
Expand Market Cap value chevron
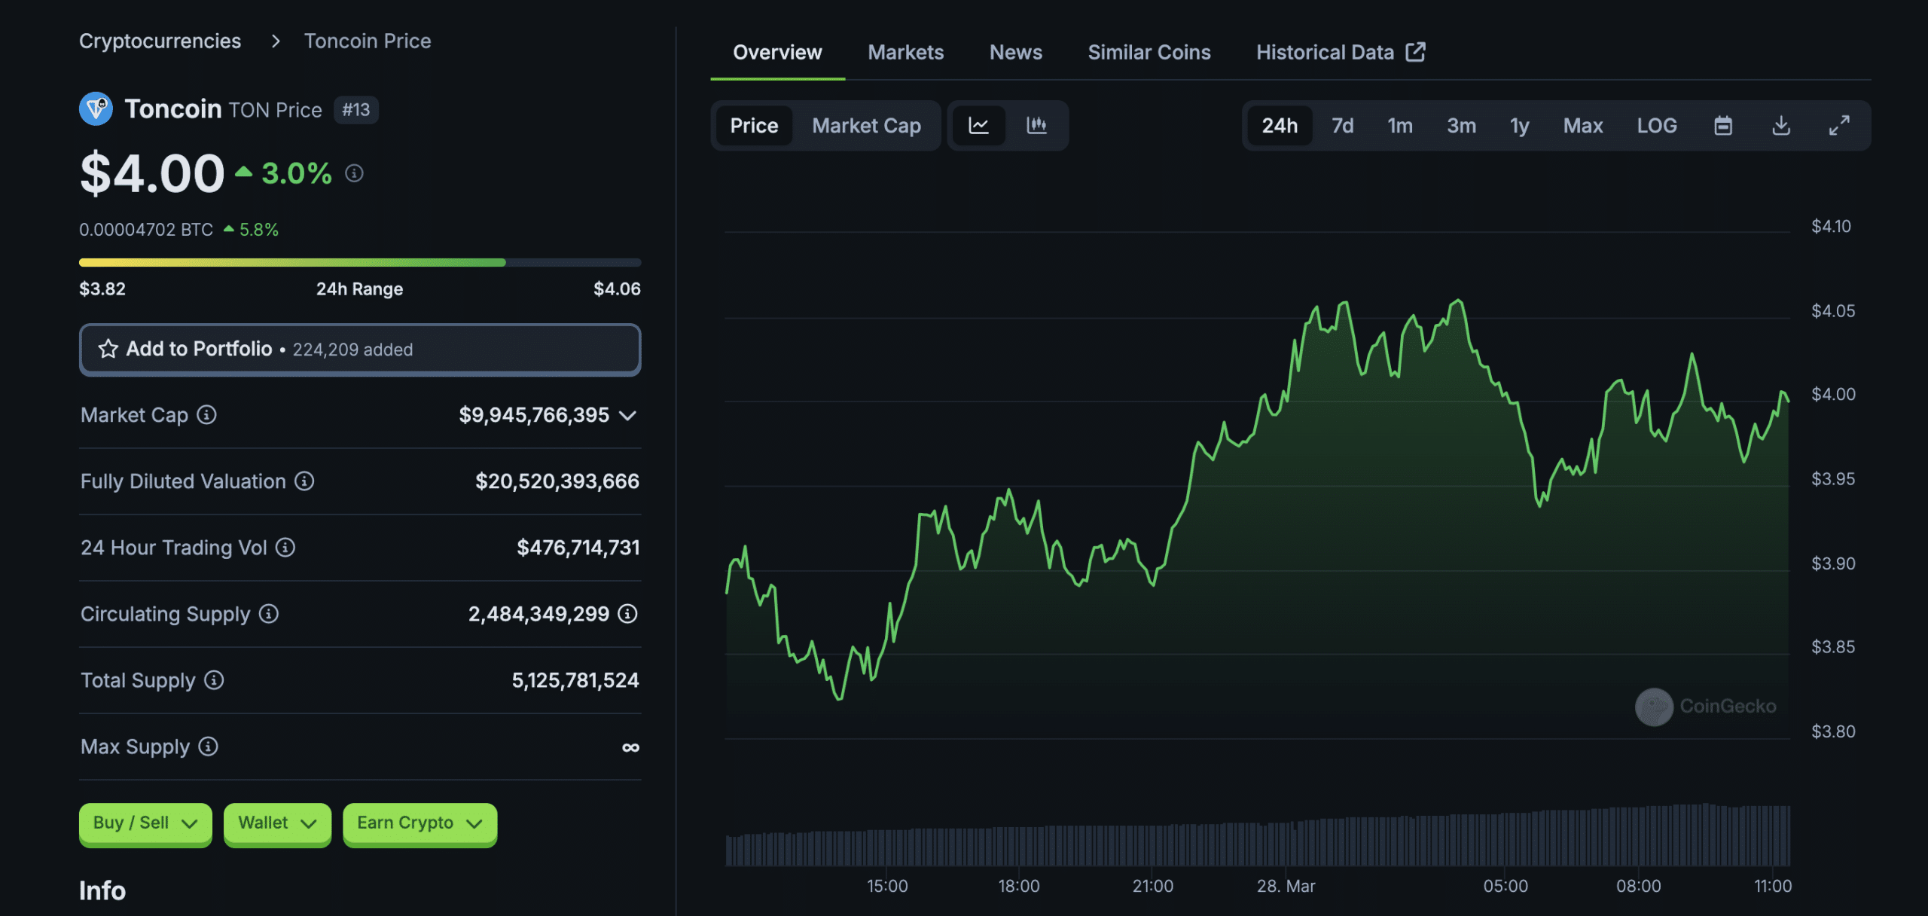pyautogui.click(x=627, y=416)
